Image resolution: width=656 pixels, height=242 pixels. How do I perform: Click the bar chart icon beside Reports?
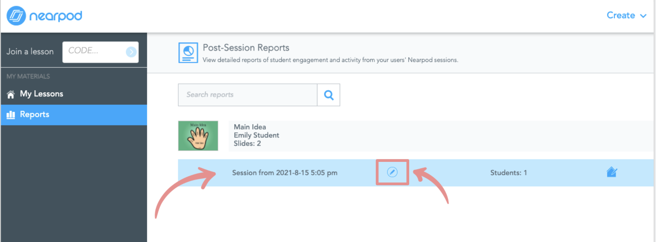coord(11,115)
